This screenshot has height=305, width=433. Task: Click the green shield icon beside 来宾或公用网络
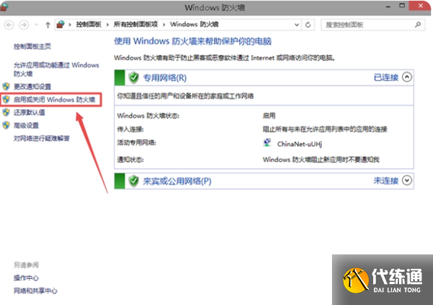point(134,180)
